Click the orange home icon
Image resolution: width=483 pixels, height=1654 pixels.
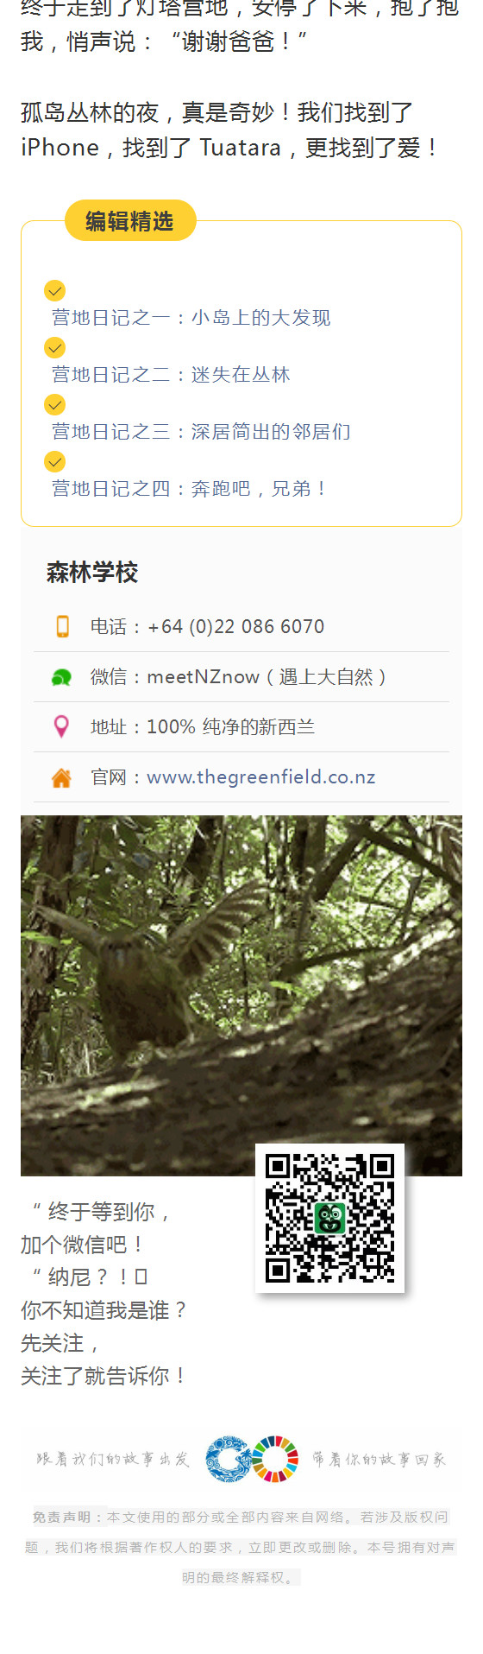click(61, 777)
